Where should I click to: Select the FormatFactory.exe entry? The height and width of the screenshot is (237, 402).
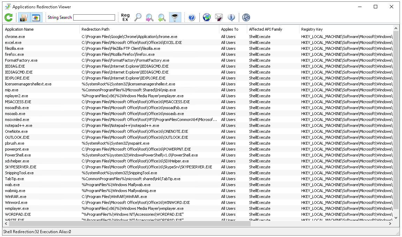coord(198,60)
